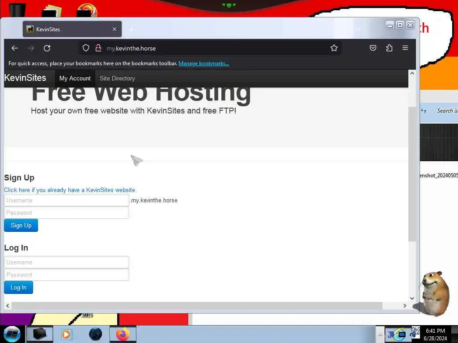The width and height of the screenshot is (458, 343).
Task: Click the hamster desktop mascot
Action: pyautogui.click(x=435, y=293)
